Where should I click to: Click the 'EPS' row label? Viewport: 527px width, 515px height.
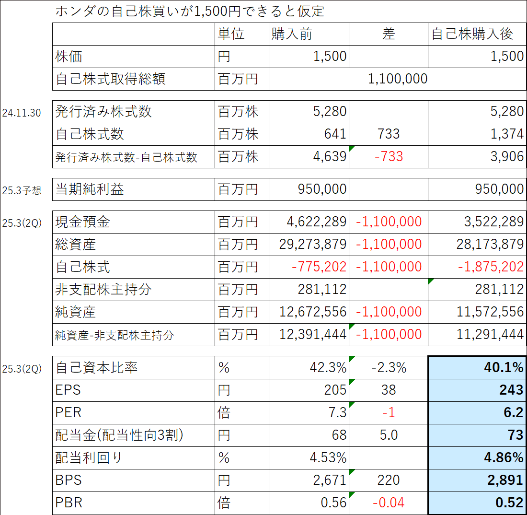[68, 390]
